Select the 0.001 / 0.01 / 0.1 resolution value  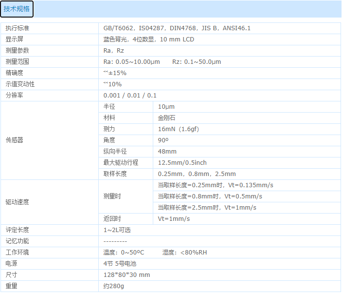pyautogui.click(x=130, y=96)
